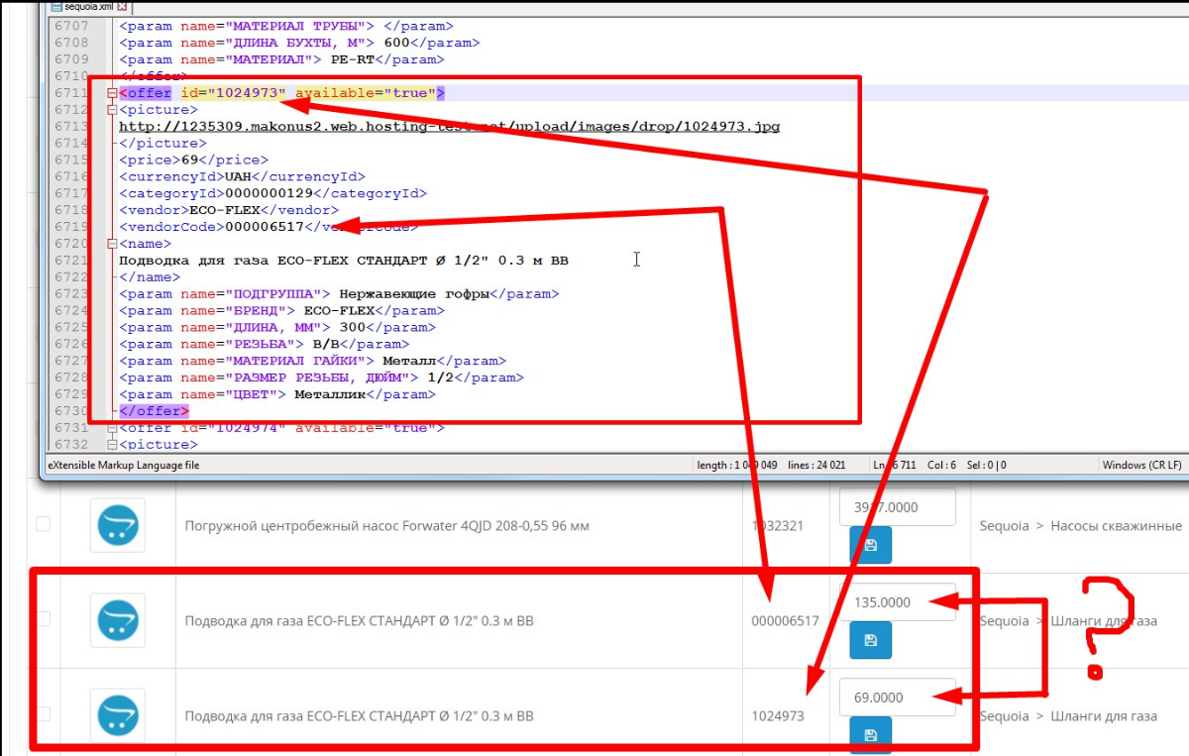Place cursor on the '<price>69</price>' line
The image size is (1189, 756).
[193, 160]
